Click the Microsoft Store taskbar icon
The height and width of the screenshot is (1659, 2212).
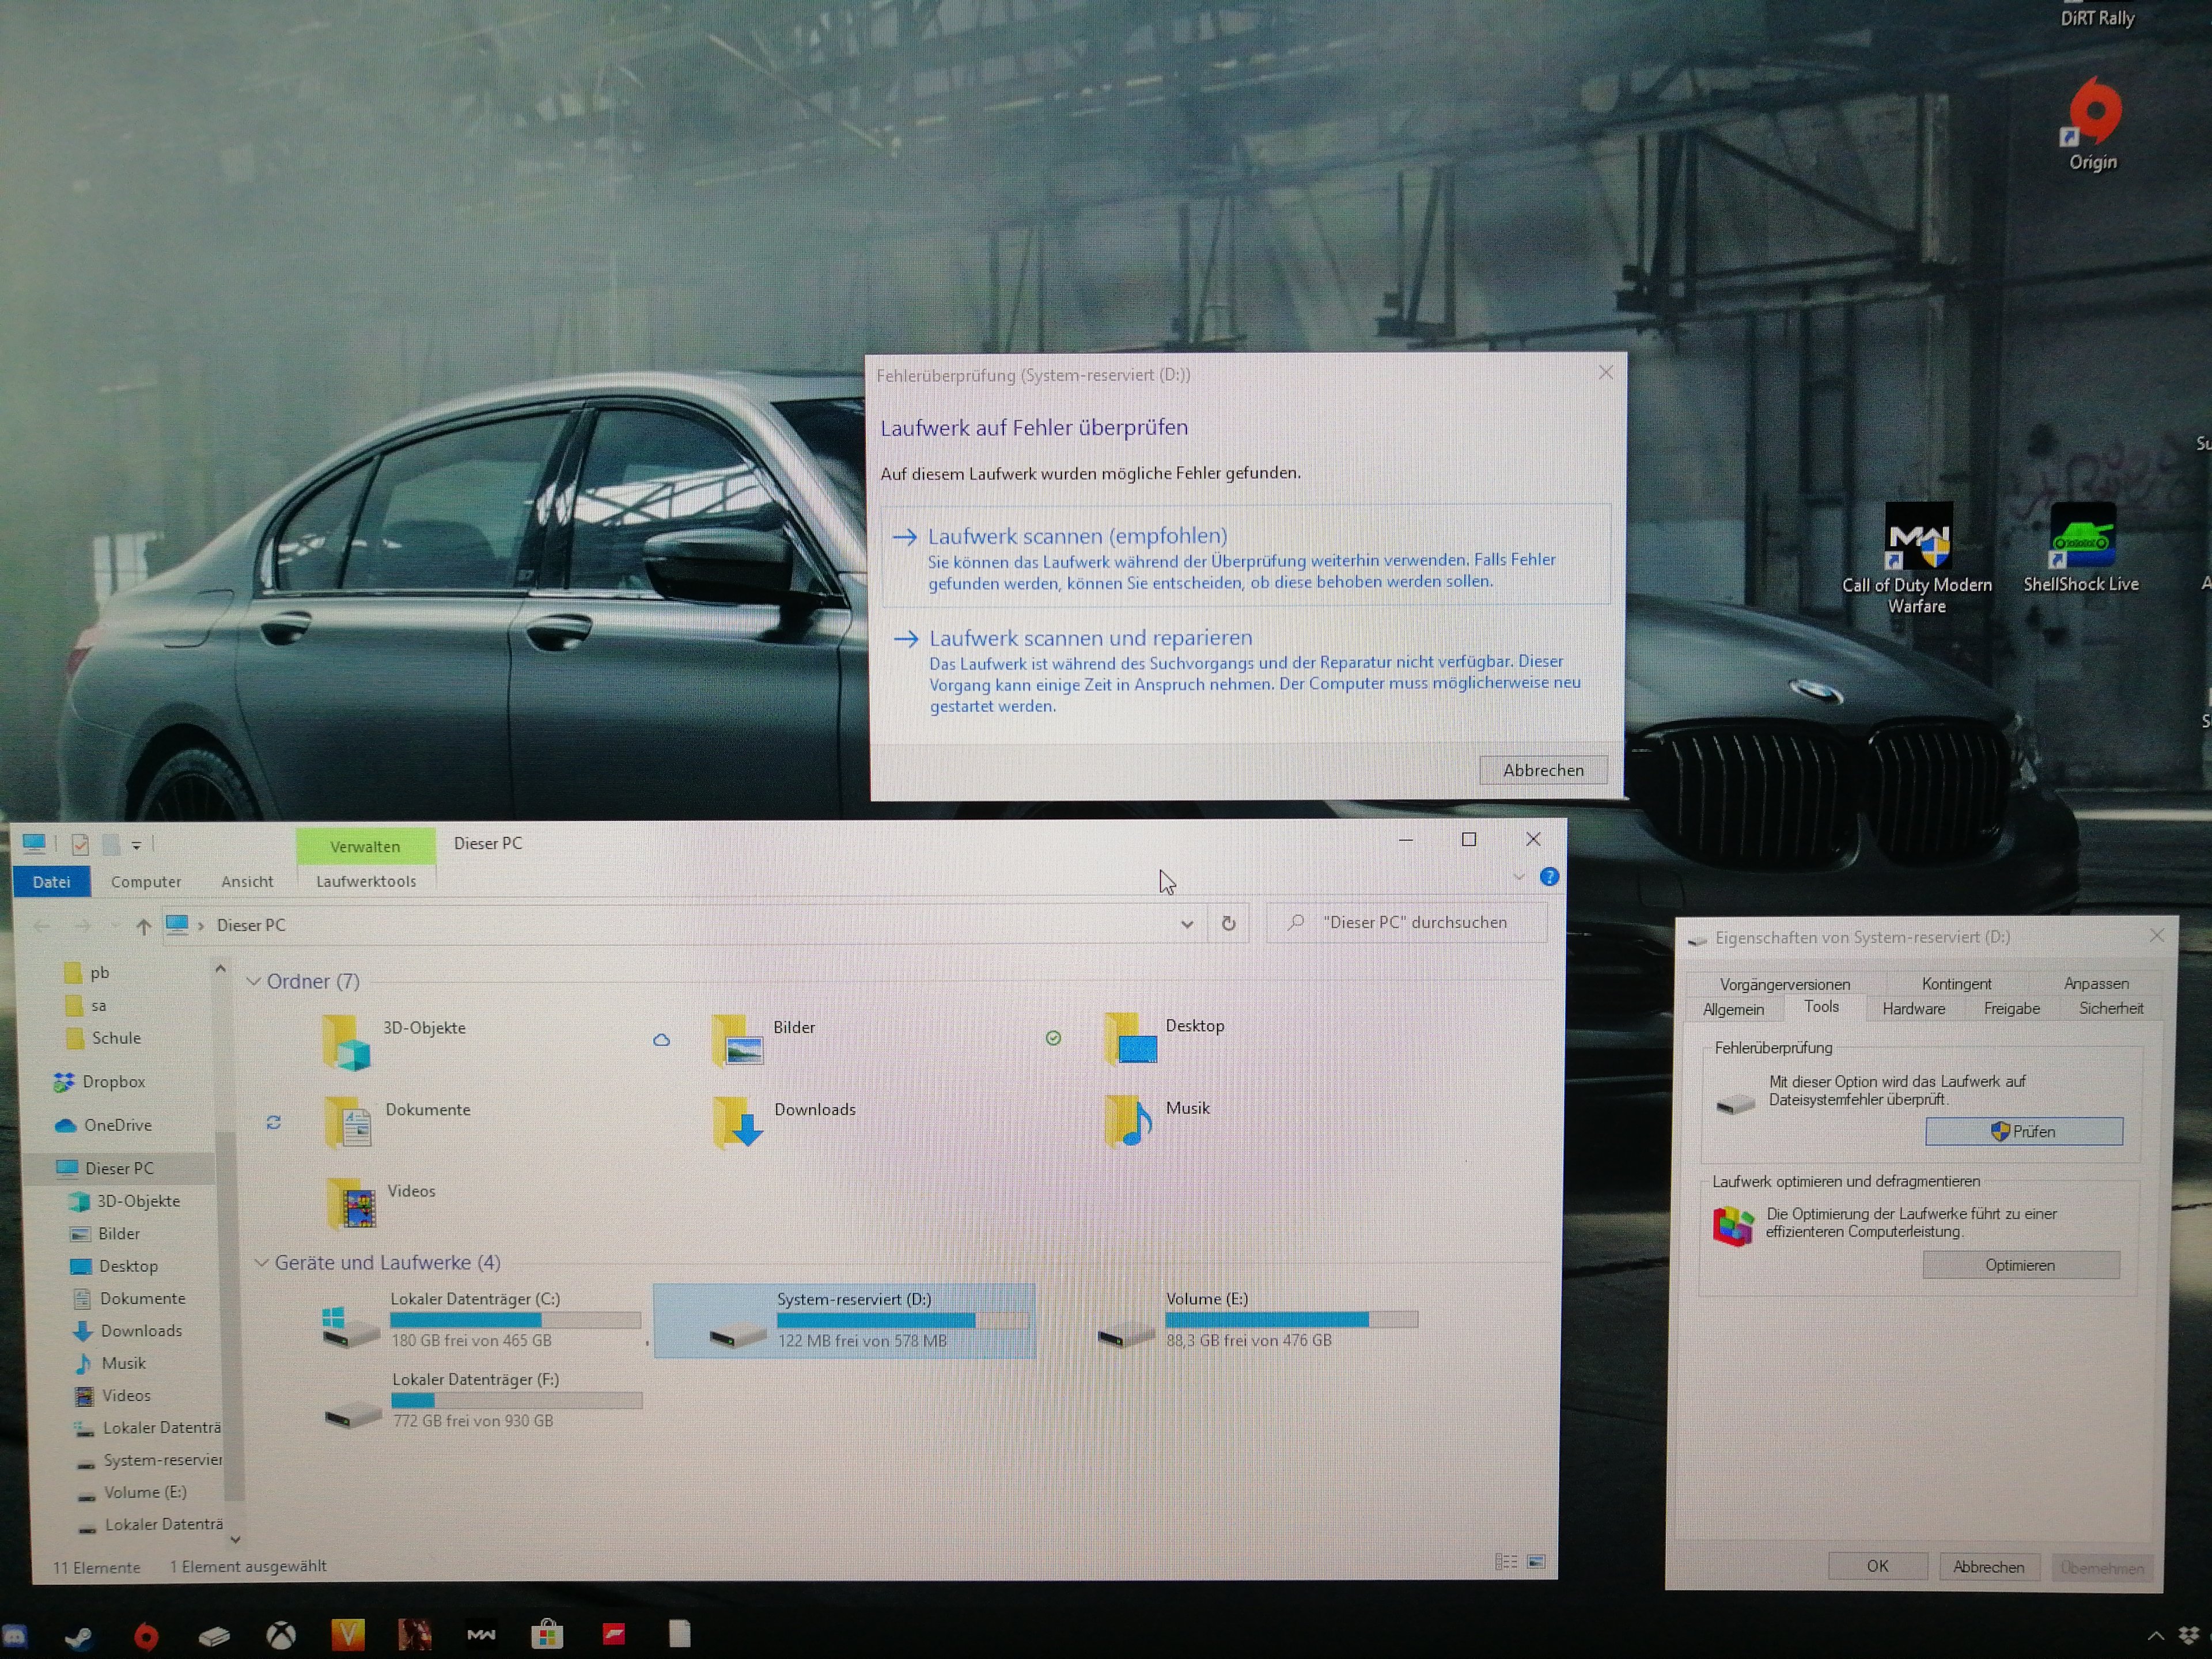tap(547, 1636)
